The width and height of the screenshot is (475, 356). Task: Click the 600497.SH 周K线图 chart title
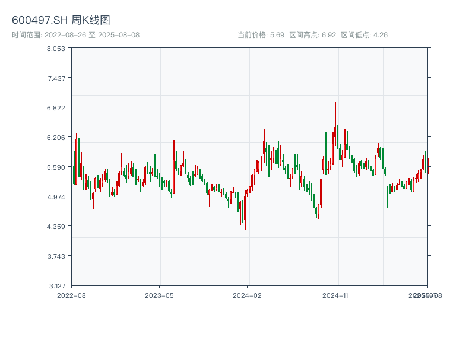61,21
